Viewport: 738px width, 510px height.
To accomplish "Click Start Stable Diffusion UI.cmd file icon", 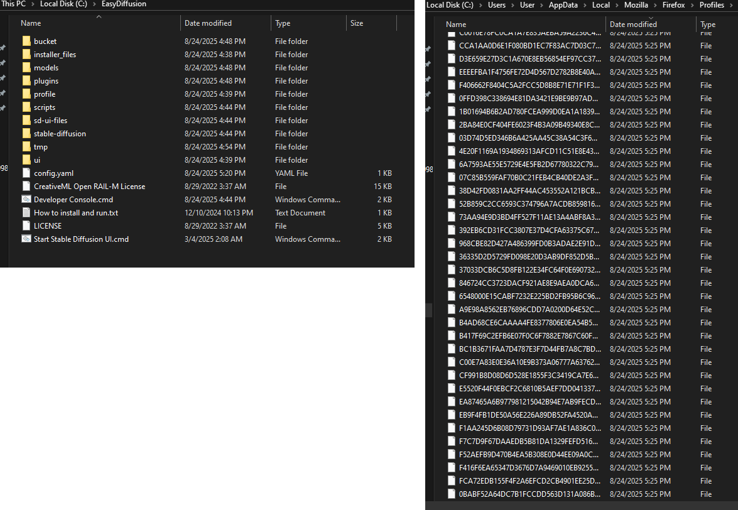I will point(26,239).
